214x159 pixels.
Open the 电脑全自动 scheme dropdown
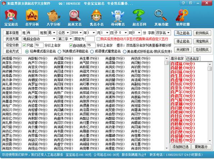pos(39,39)
